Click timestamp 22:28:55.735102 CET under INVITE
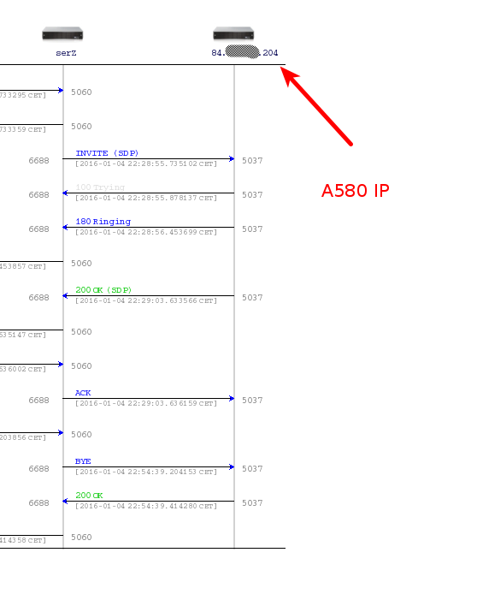The width and height of the screenshot is (477, 600). pos(146,163)
